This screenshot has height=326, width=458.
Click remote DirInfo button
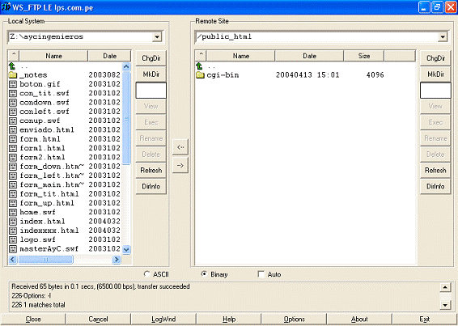[435, 186]
